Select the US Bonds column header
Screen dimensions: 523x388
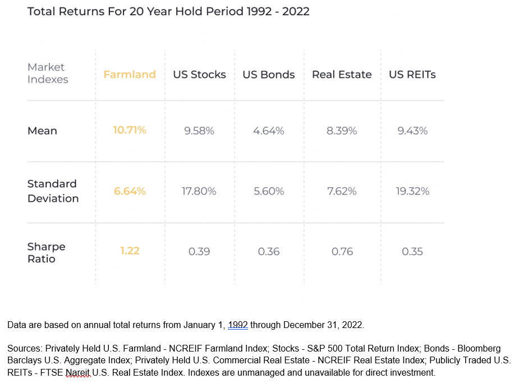(x=269, y=75)
